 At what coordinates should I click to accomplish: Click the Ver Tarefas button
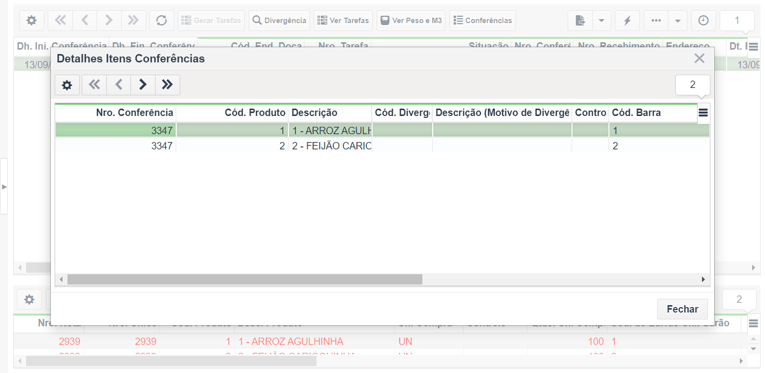tap(343, 21)
